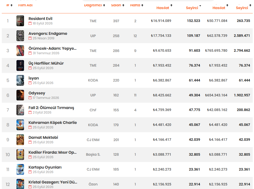
Task: Open the Kartopu Oyunları title link
Action: coord(45,167)
